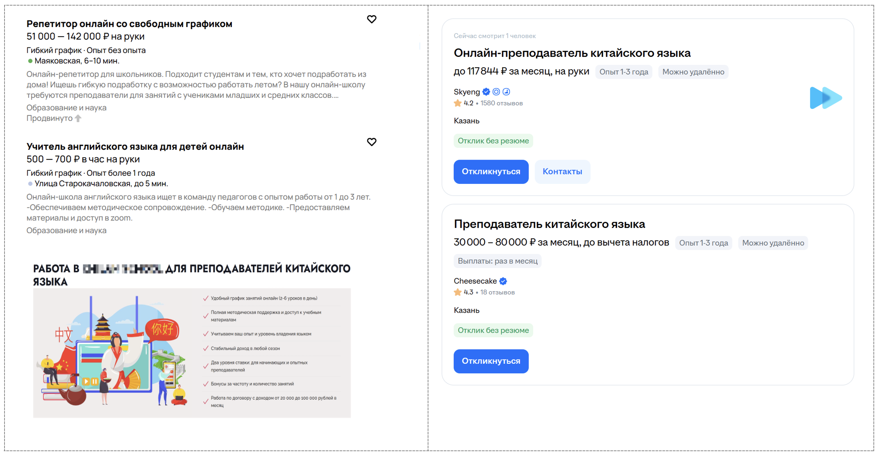Click the rightmost badge icon beside Skyeng
The image size is (879, 456).
(507, 92)
